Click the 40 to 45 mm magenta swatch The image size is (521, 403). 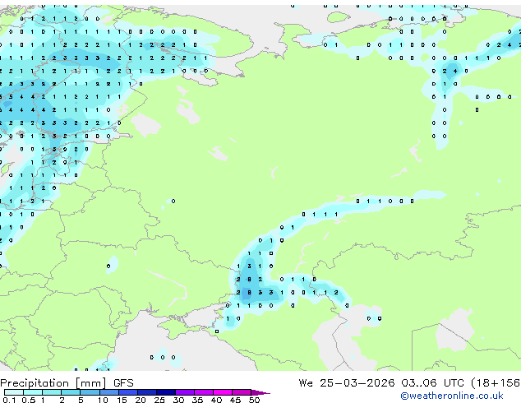click(x=223, y=392)
